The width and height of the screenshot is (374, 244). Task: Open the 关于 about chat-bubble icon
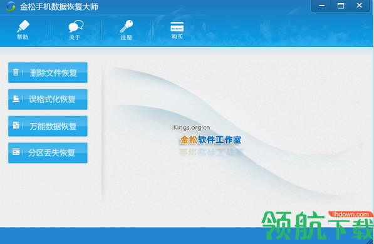[x=75, y=30]
